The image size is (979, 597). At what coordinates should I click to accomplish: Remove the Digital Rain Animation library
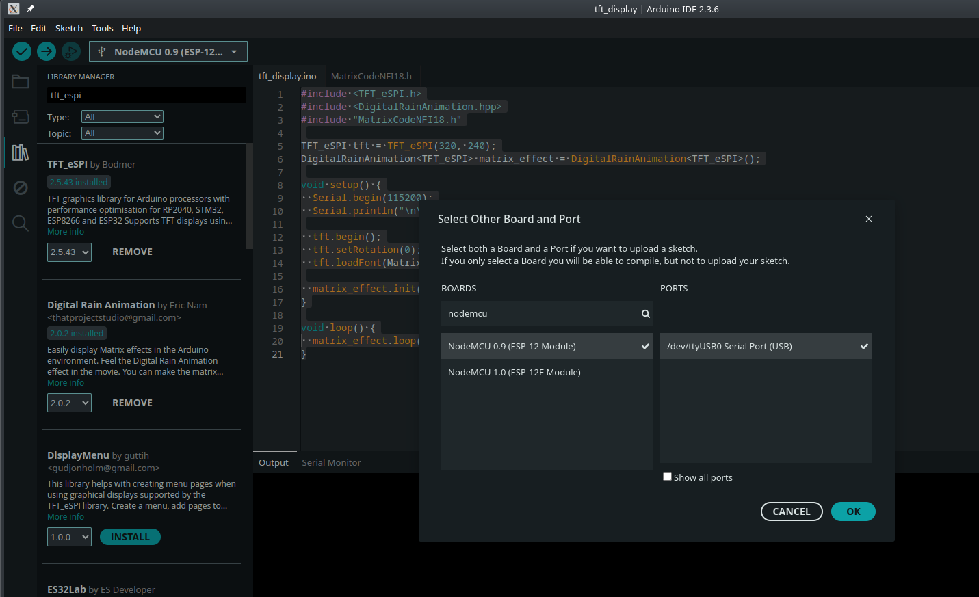coord(132,403)
